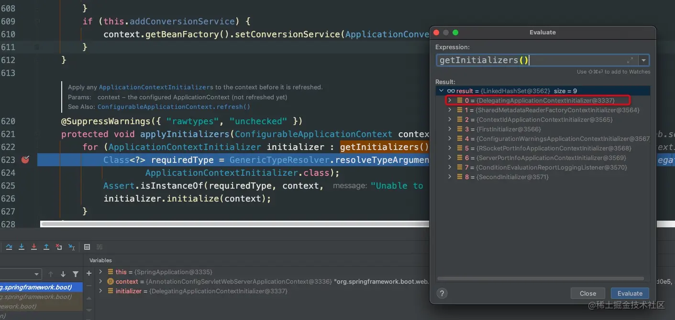Click the Step Over debugger icon
Screen dimensions: 675x320
[9, 247]
